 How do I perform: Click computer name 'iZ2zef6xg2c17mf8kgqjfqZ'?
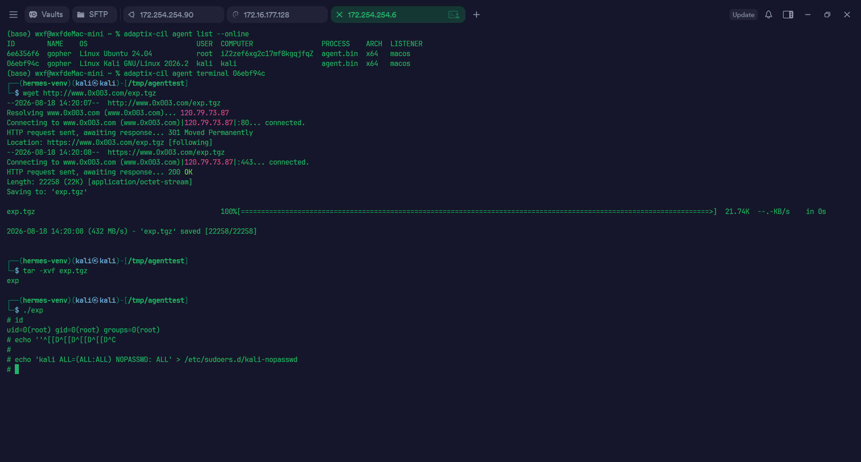point(267,54)
